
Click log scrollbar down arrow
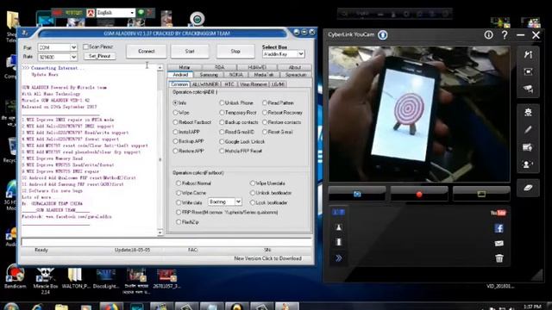160,232
